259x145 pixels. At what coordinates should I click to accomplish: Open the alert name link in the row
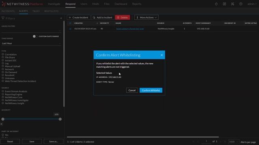[x=130, y=29]
